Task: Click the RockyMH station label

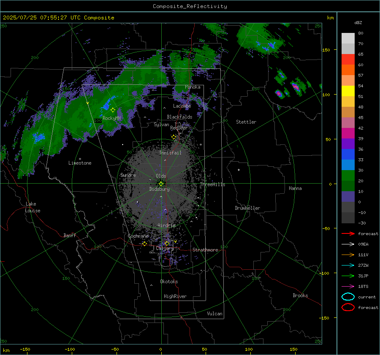Action: (111, 118)
